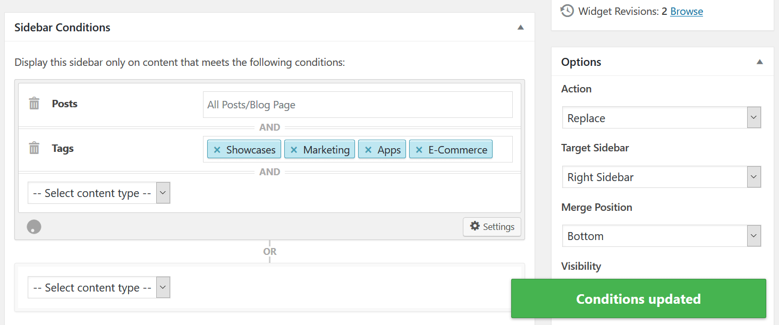Click the Merge Position label

(x=597, y=207)
